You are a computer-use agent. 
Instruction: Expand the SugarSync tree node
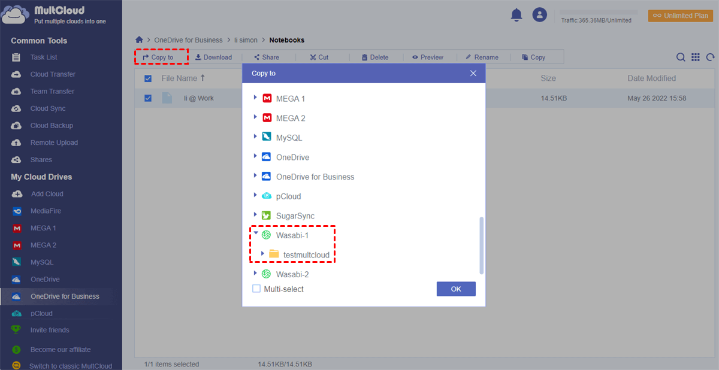[x=256, y=216]
